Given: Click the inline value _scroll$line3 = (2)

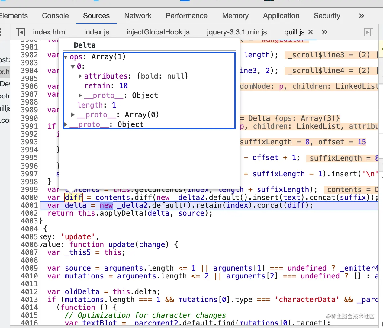Looking at the screenshot, I should click(329, 55).
